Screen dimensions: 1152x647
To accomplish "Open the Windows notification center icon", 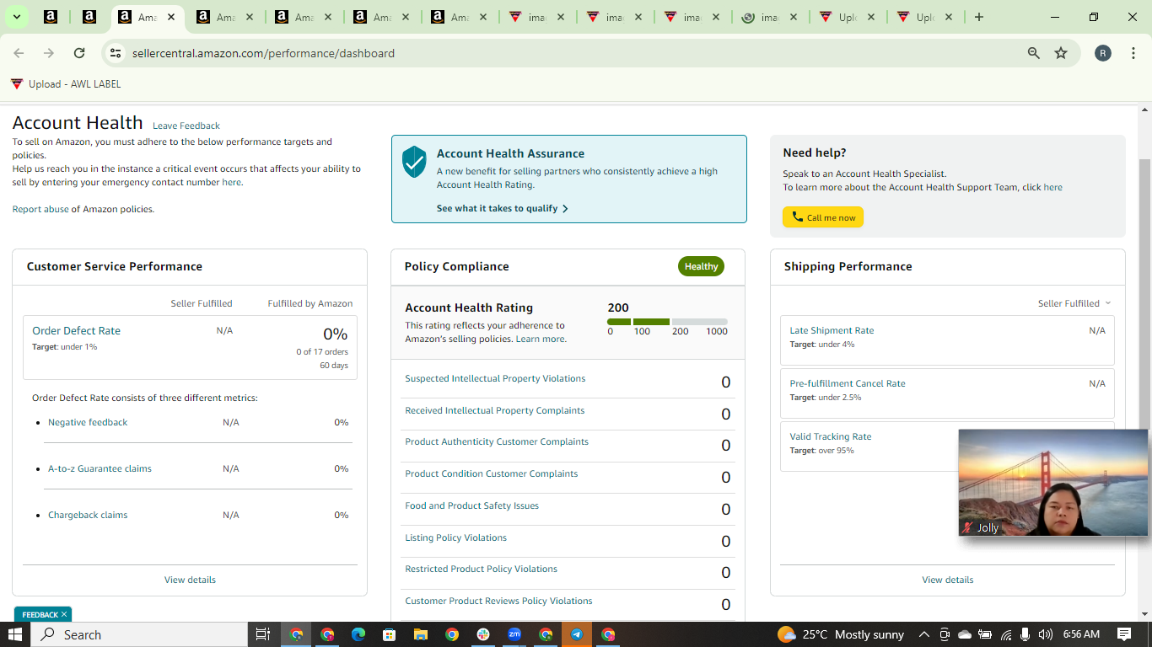I will (1124, 634).
